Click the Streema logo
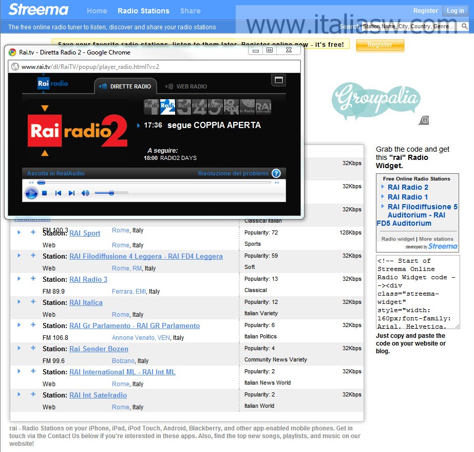This screenshot has height=452, width=474. point(39,9)
